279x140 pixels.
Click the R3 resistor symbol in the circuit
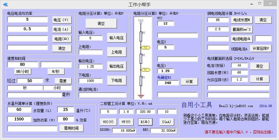coord(142,36)
